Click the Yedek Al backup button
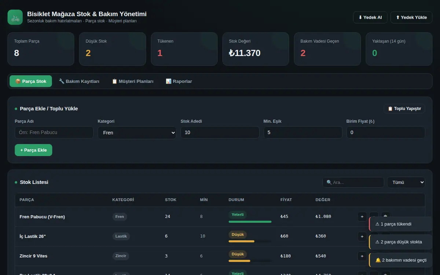440x275 pixels. [370, 18]
